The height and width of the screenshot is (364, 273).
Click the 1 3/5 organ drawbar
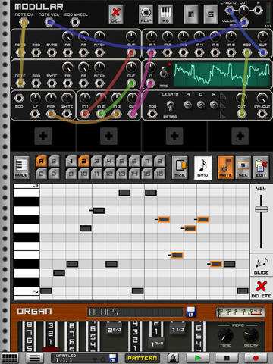click(156, 344)
